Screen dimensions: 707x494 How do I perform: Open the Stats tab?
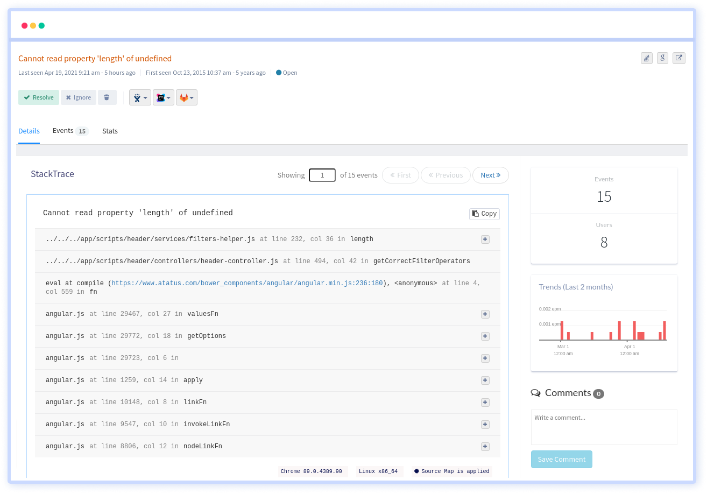pos(110,131)
